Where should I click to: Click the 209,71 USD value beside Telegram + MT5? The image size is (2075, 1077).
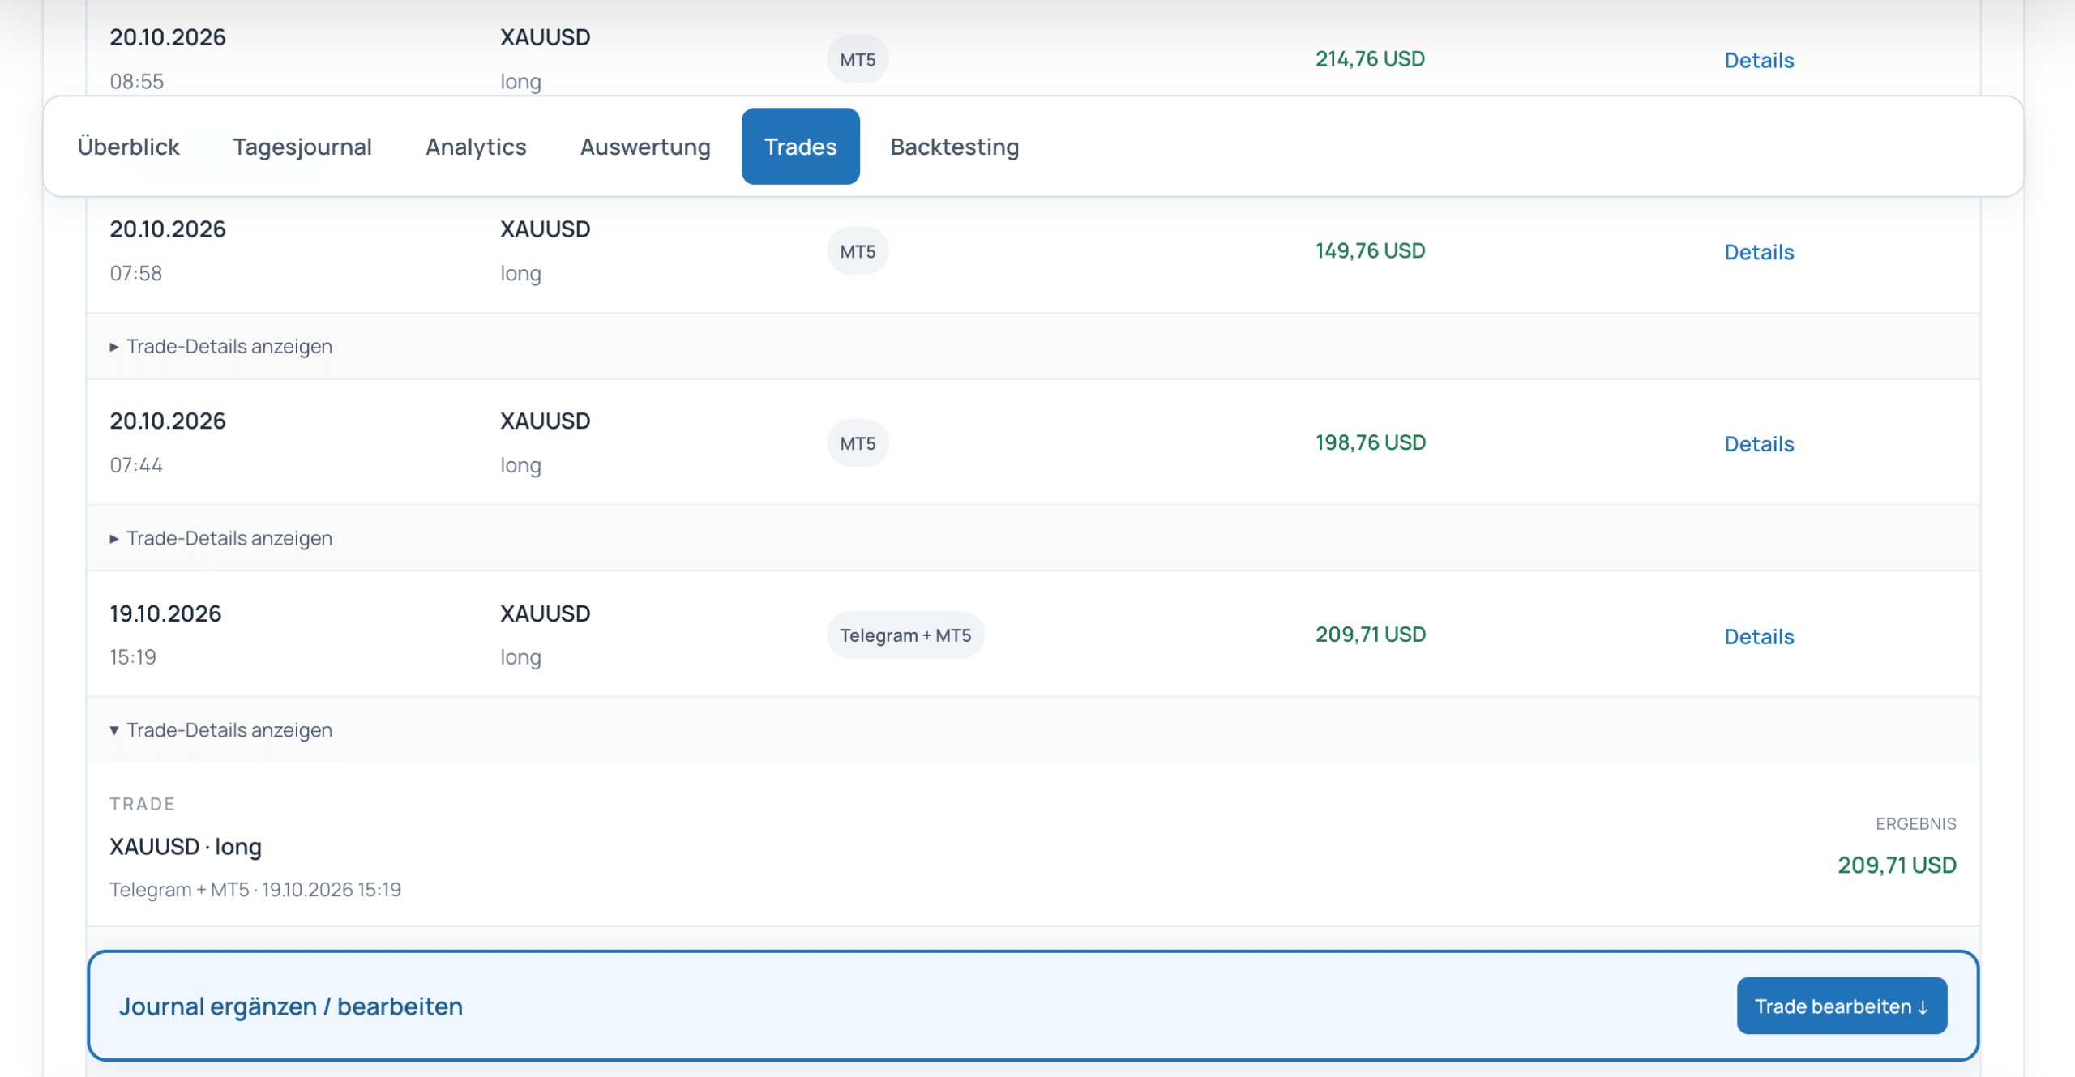coord(1370,635)
